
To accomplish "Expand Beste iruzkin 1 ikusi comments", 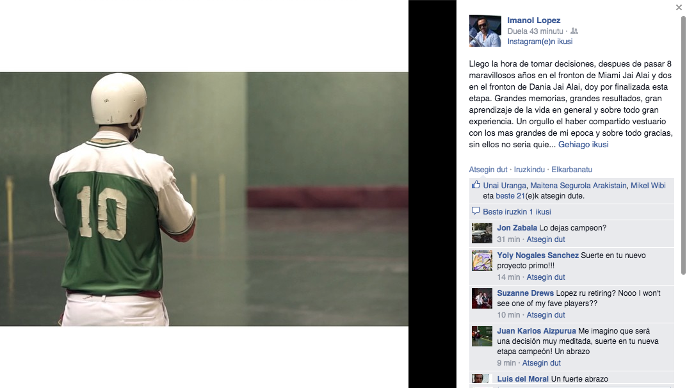I will pos(517,211).
